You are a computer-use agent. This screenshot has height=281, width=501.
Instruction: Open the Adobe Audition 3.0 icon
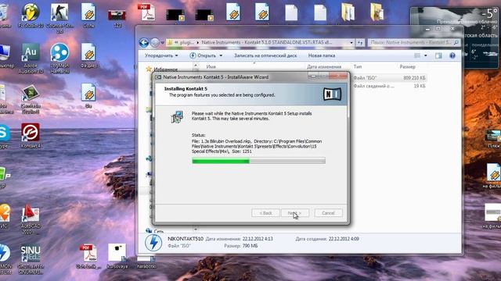31,57
